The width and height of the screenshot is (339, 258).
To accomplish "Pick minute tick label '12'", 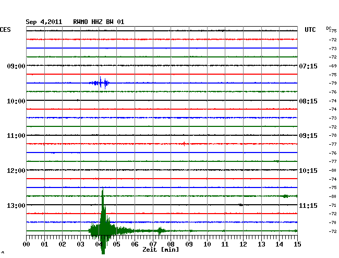I will pyautogui.click(x=243, y=244).
